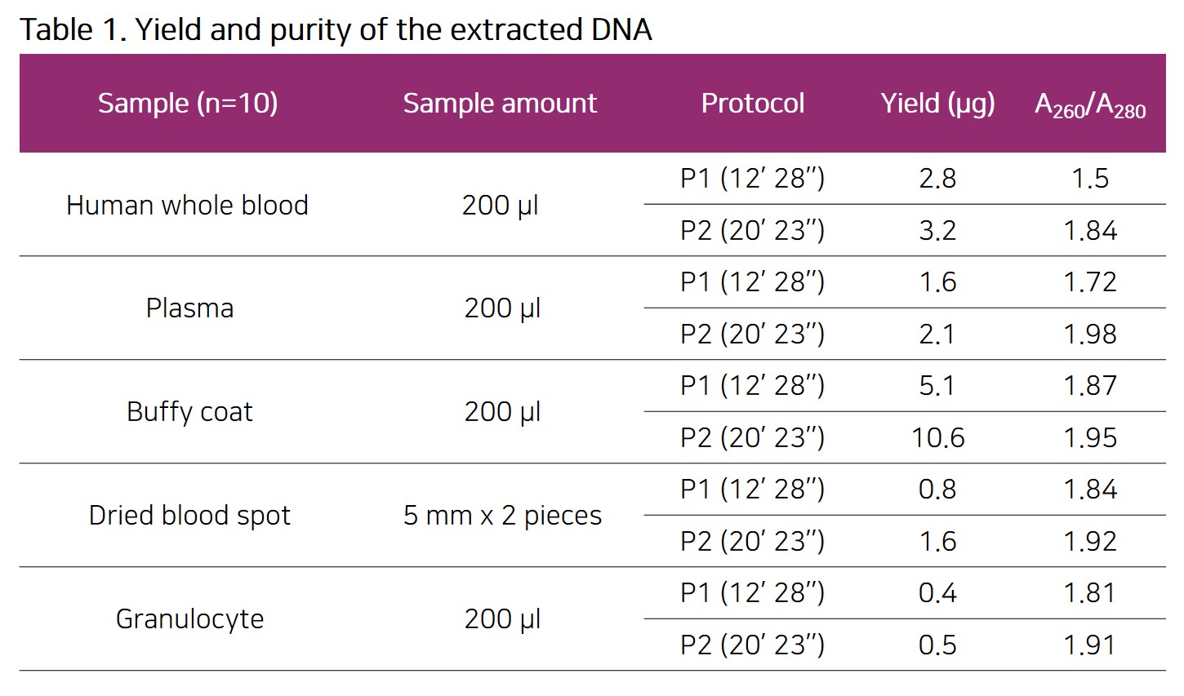1184x696 pixels.
Task: Click the "Sample (n=10)" column header
Action: pyautogui.click(x=188, y=104)
